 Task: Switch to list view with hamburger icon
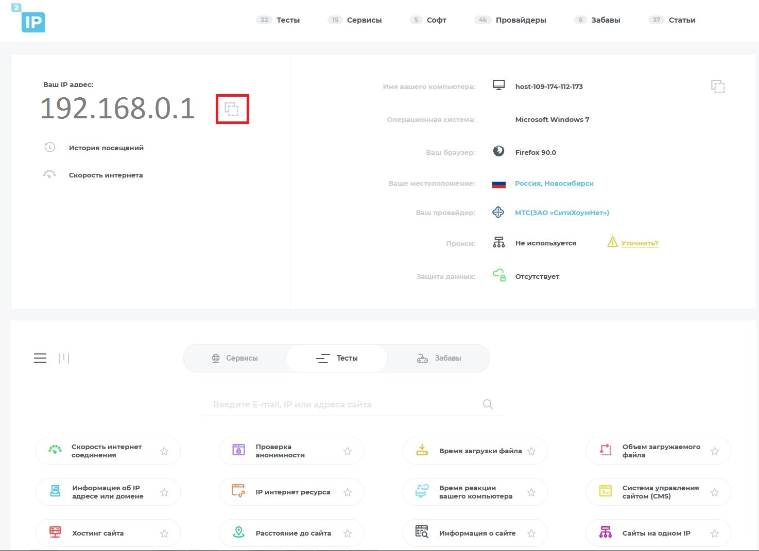(40, 358)
